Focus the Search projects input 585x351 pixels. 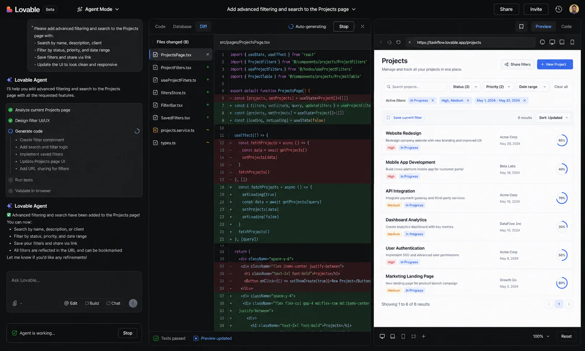click(415, 87)
